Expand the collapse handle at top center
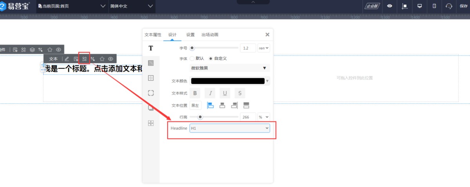Image resolution: width=470 pixels, height=187 pixels. [x=253, y=2]
